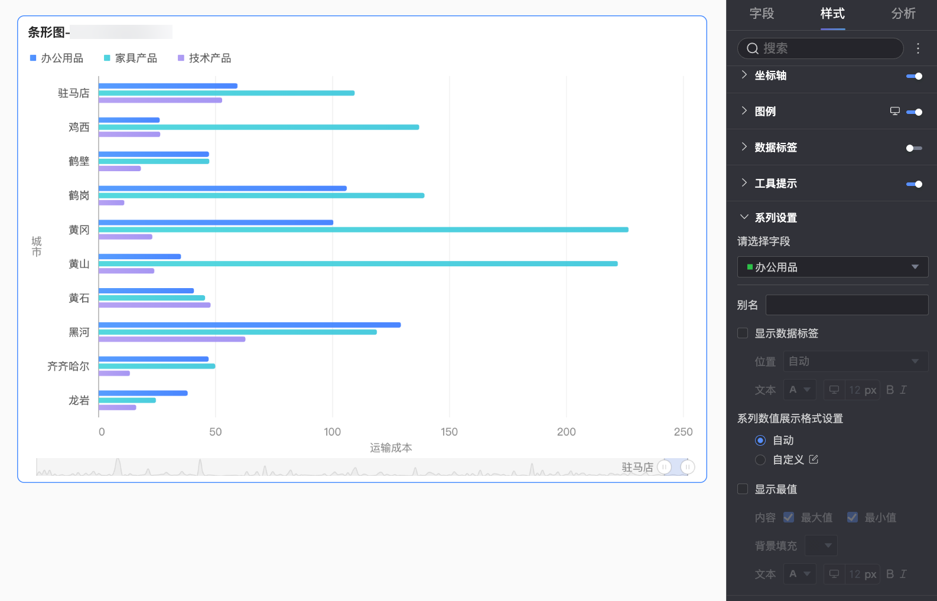
Task: Click the edit icon next to 自定义
Action: click(814, 459)
